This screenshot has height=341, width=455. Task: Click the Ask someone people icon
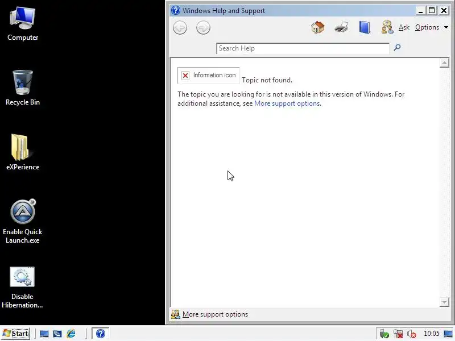coord(387,27)
